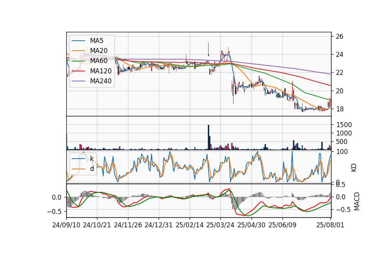The width and height of the screenshot is (368, 265).
Task: Click the MA240 legend label
Action: pos(101,81)
